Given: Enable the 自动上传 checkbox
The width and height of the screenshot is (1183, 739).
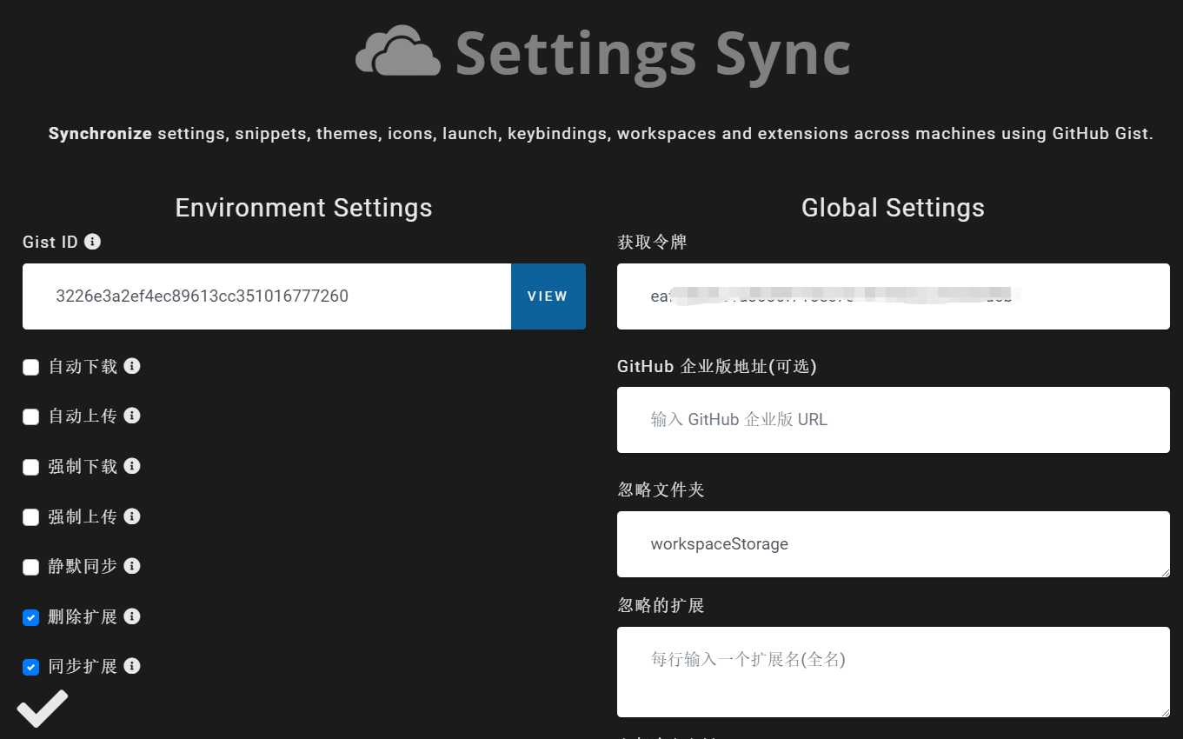Looking at the screenshot, I should 30,416.
